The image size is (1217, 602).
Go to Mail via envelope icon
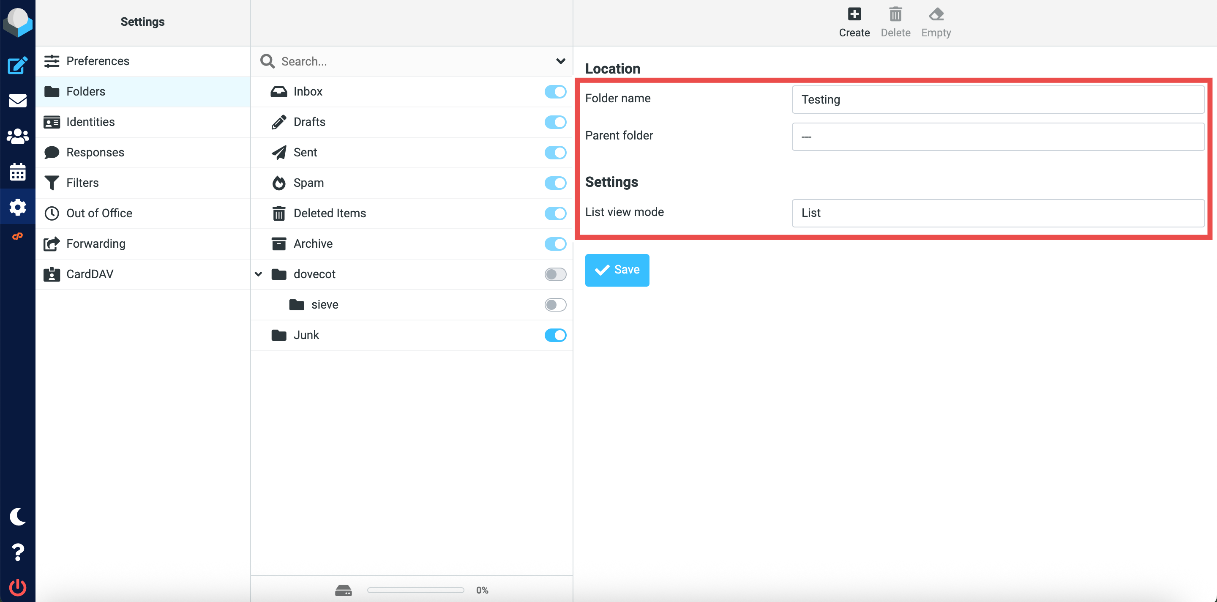tap(17, 101)
